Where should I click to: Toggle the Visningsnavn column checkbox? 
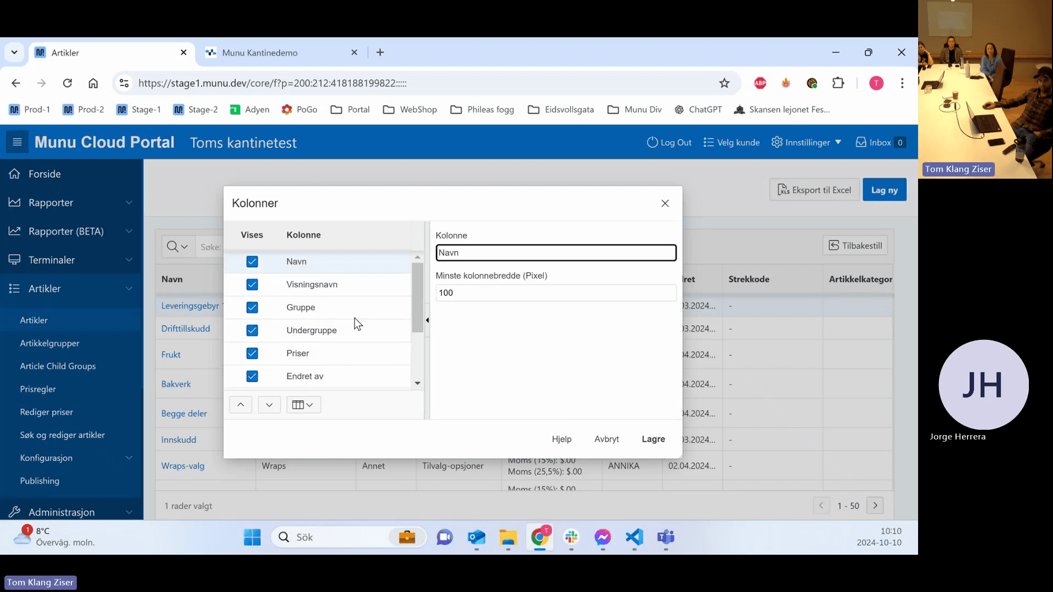point(252,284)
